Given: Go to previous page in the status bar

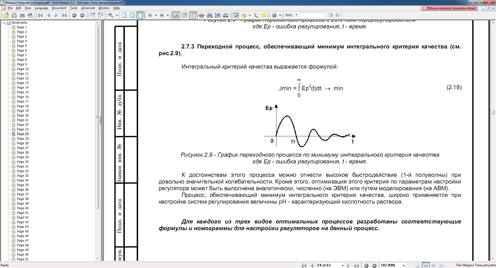Looking at the screenshot, I should click(312, 265).
